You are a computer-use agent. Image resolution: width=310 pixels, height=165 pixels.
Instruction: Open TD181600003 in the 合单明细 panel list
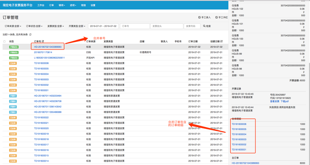point(239,140)
